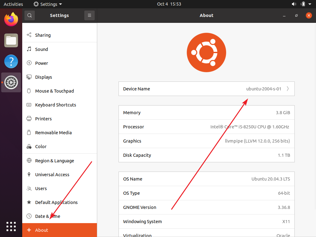This screenshot has width=316, height=237.
Task: Click the Processor value Intel Core i5-8250U
Action: pos(250,127)
